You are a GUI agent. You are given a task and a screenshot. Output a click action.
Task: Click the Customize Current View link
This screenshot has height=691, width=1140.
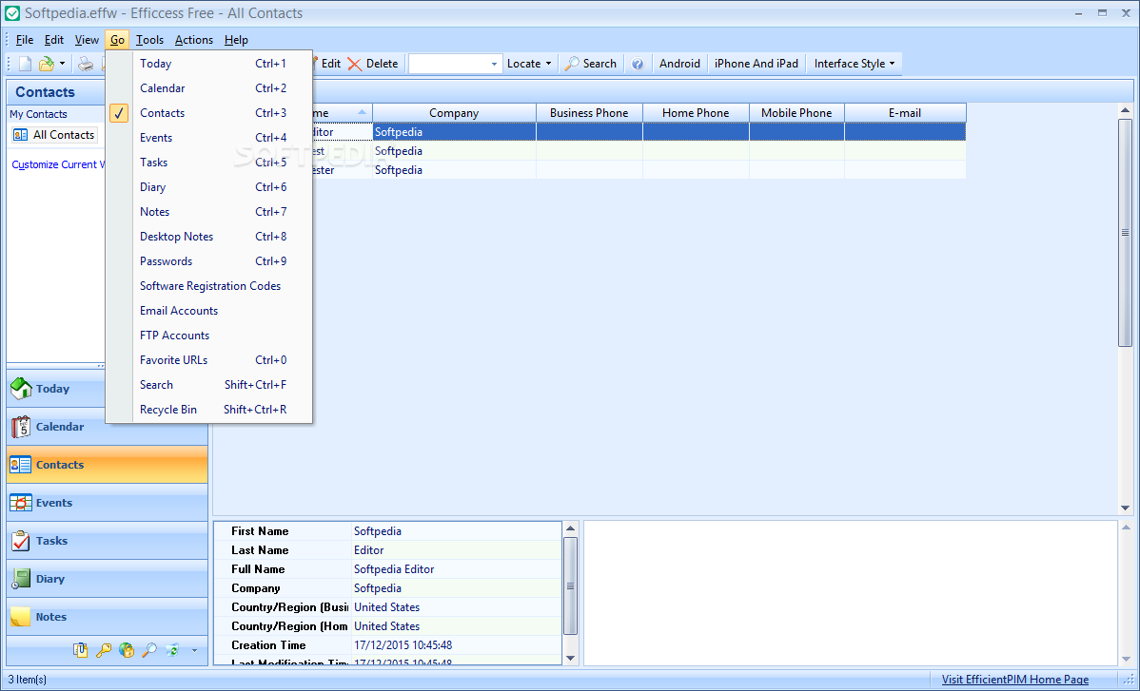[x=58, y=164]
